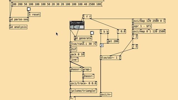The image size is (178, 100).
Task: Select the t f f trigger object
Action: 87,17
